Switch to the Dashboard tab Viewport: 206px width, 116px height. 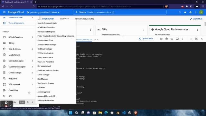48,19
